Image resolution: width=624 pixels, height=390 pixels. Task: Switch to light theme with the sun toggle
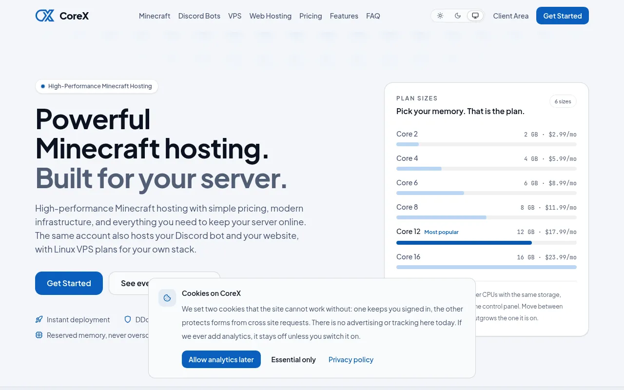[x=440, y=16]
